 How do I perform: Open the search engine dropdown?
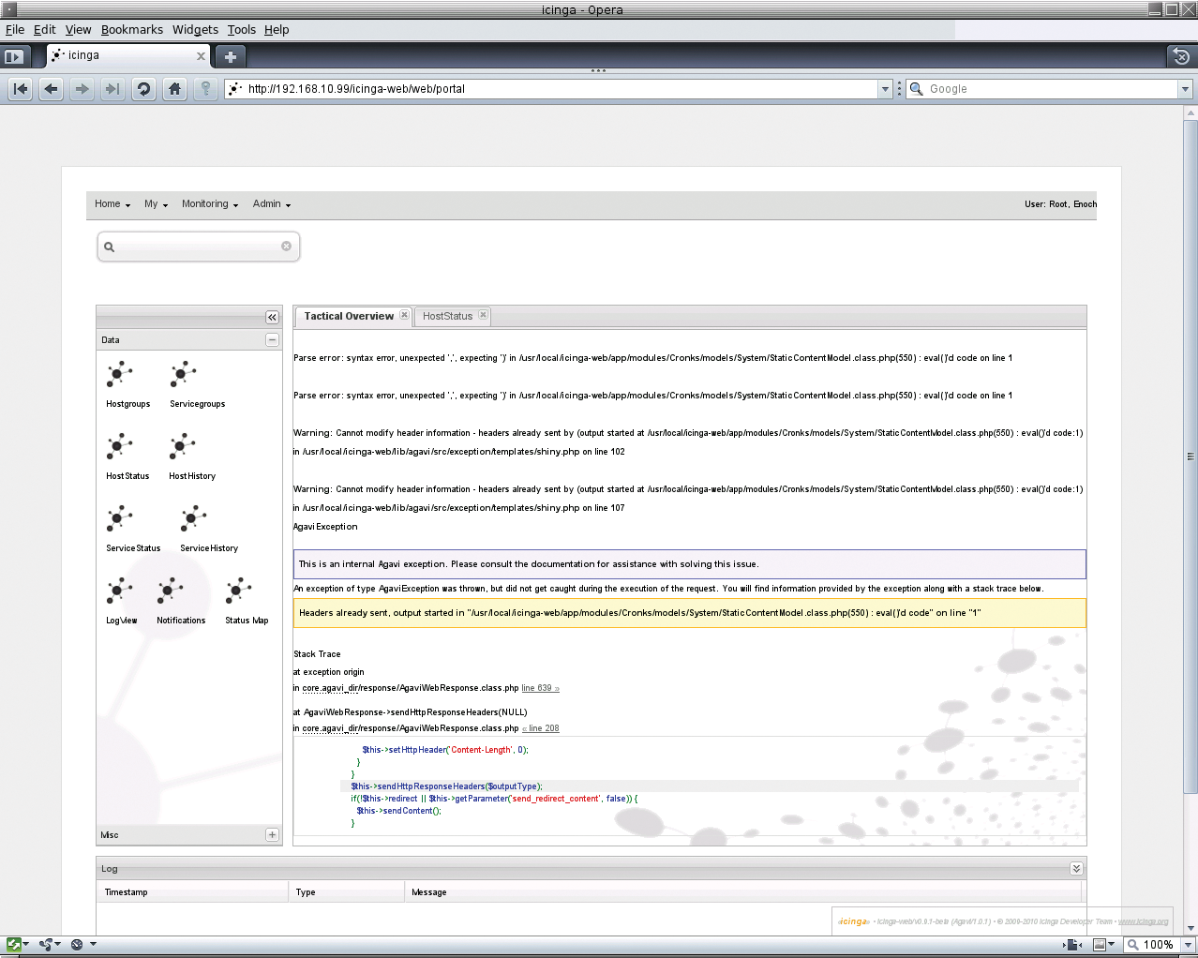[1185, 89]
